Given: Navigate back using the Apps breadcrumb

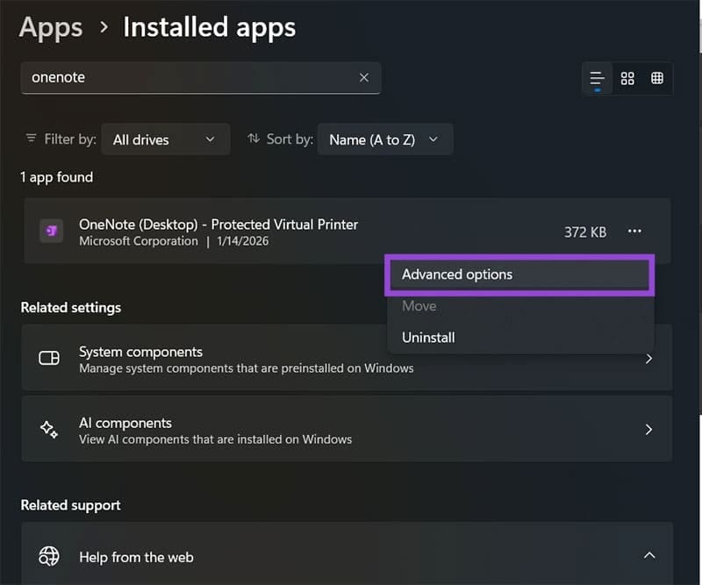Looking at the screenshot, I should (49, 27).
